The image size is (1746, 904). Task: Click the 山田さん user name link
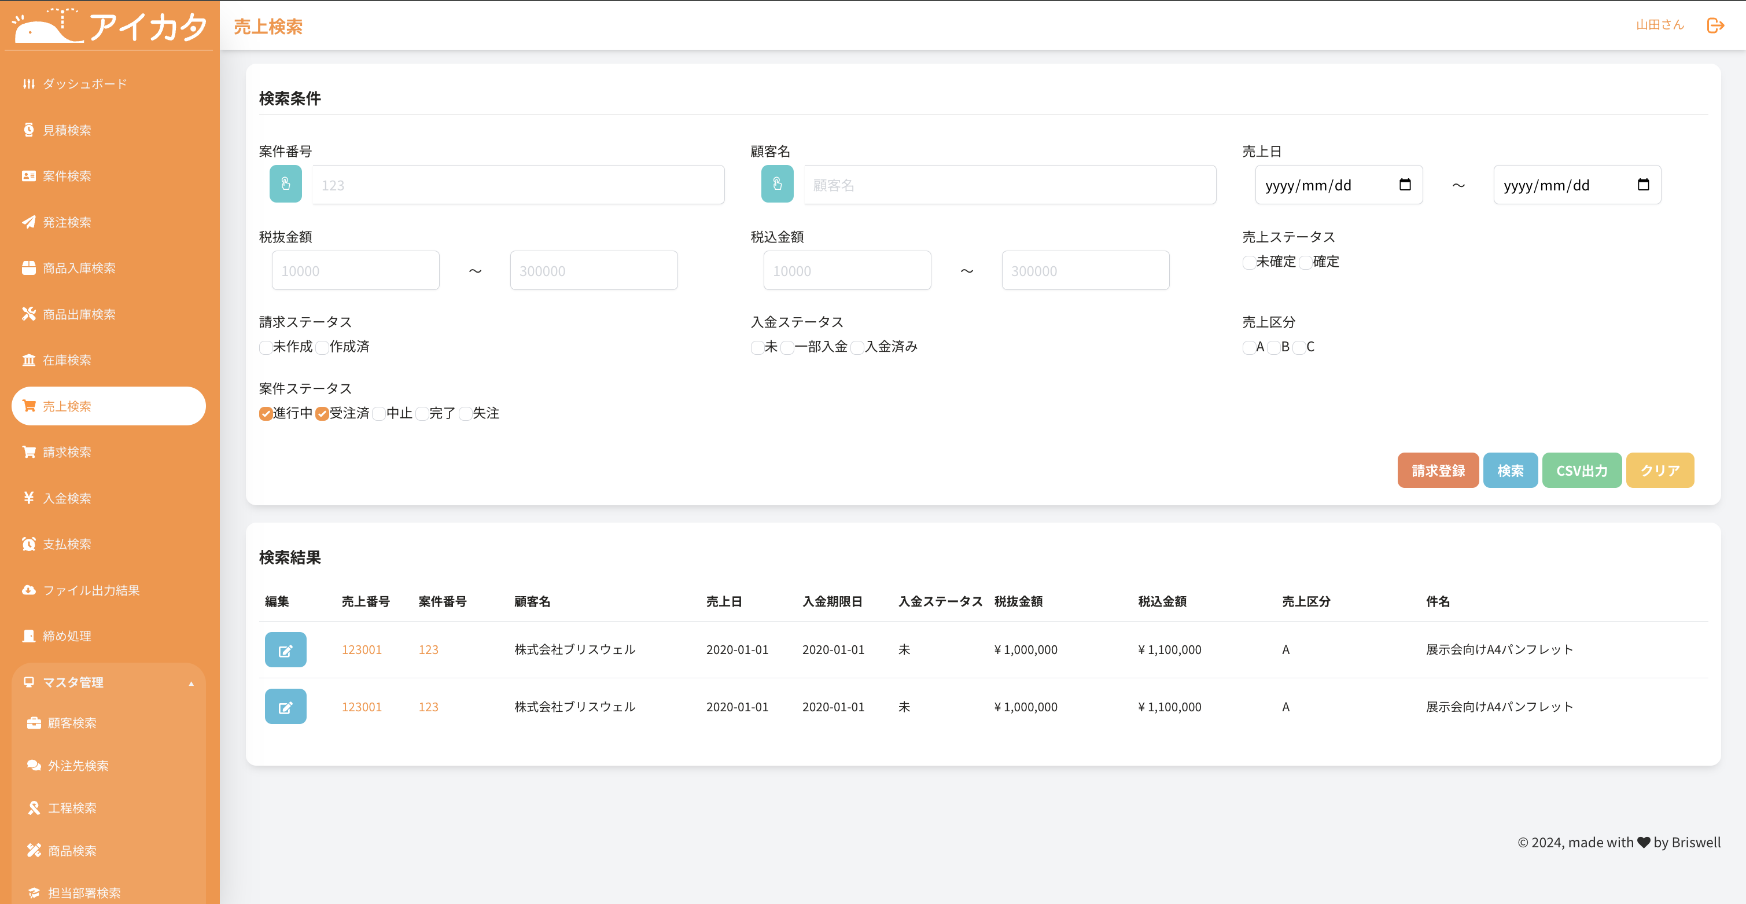[x=1660, y=25]
